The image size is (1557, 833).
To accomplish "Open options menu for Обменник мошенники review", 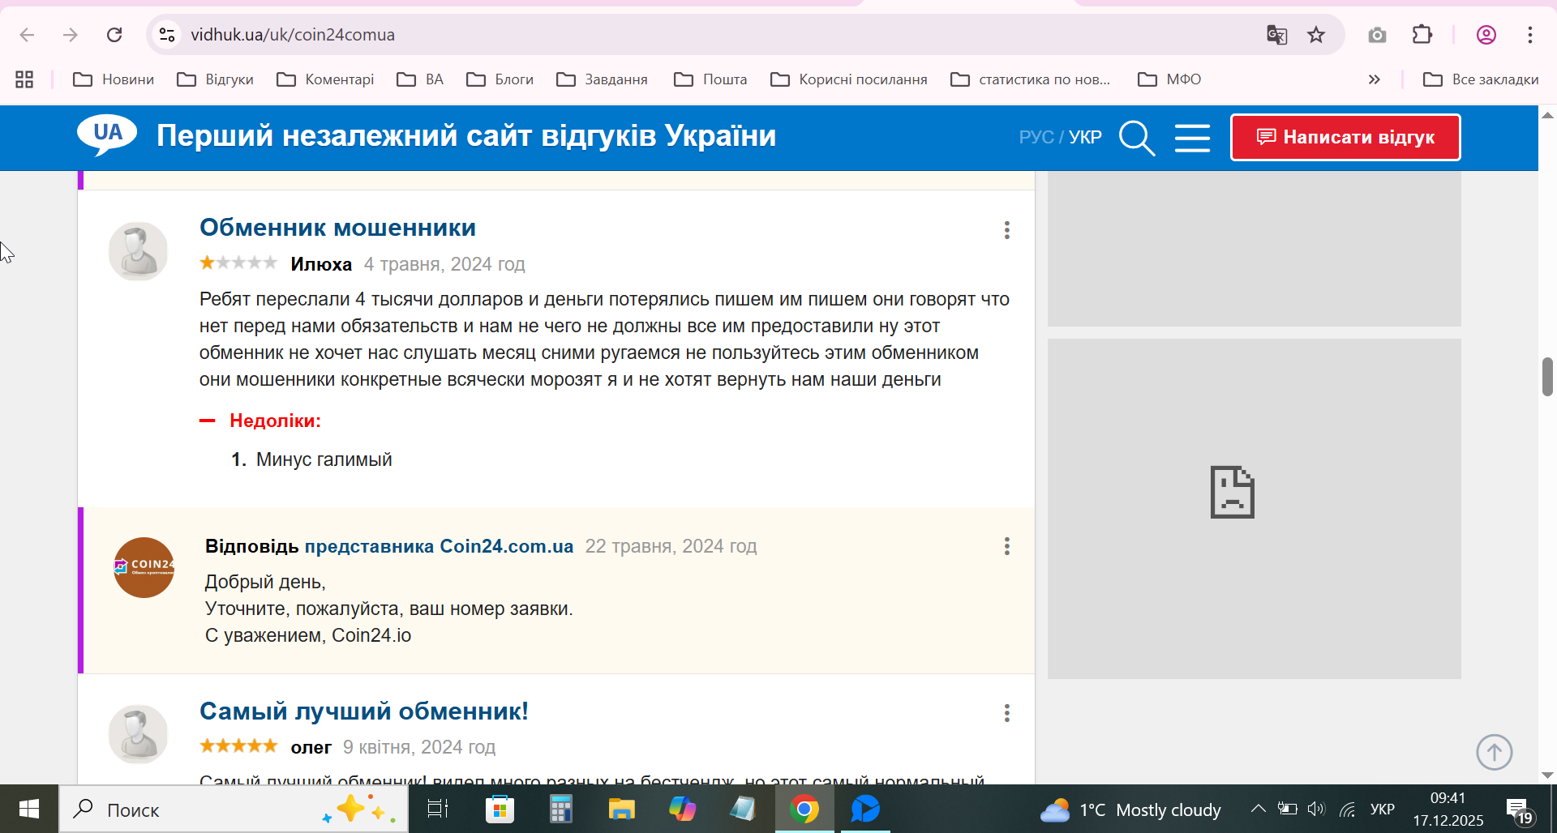I will pyautogui.click(x=1007, y=230).
